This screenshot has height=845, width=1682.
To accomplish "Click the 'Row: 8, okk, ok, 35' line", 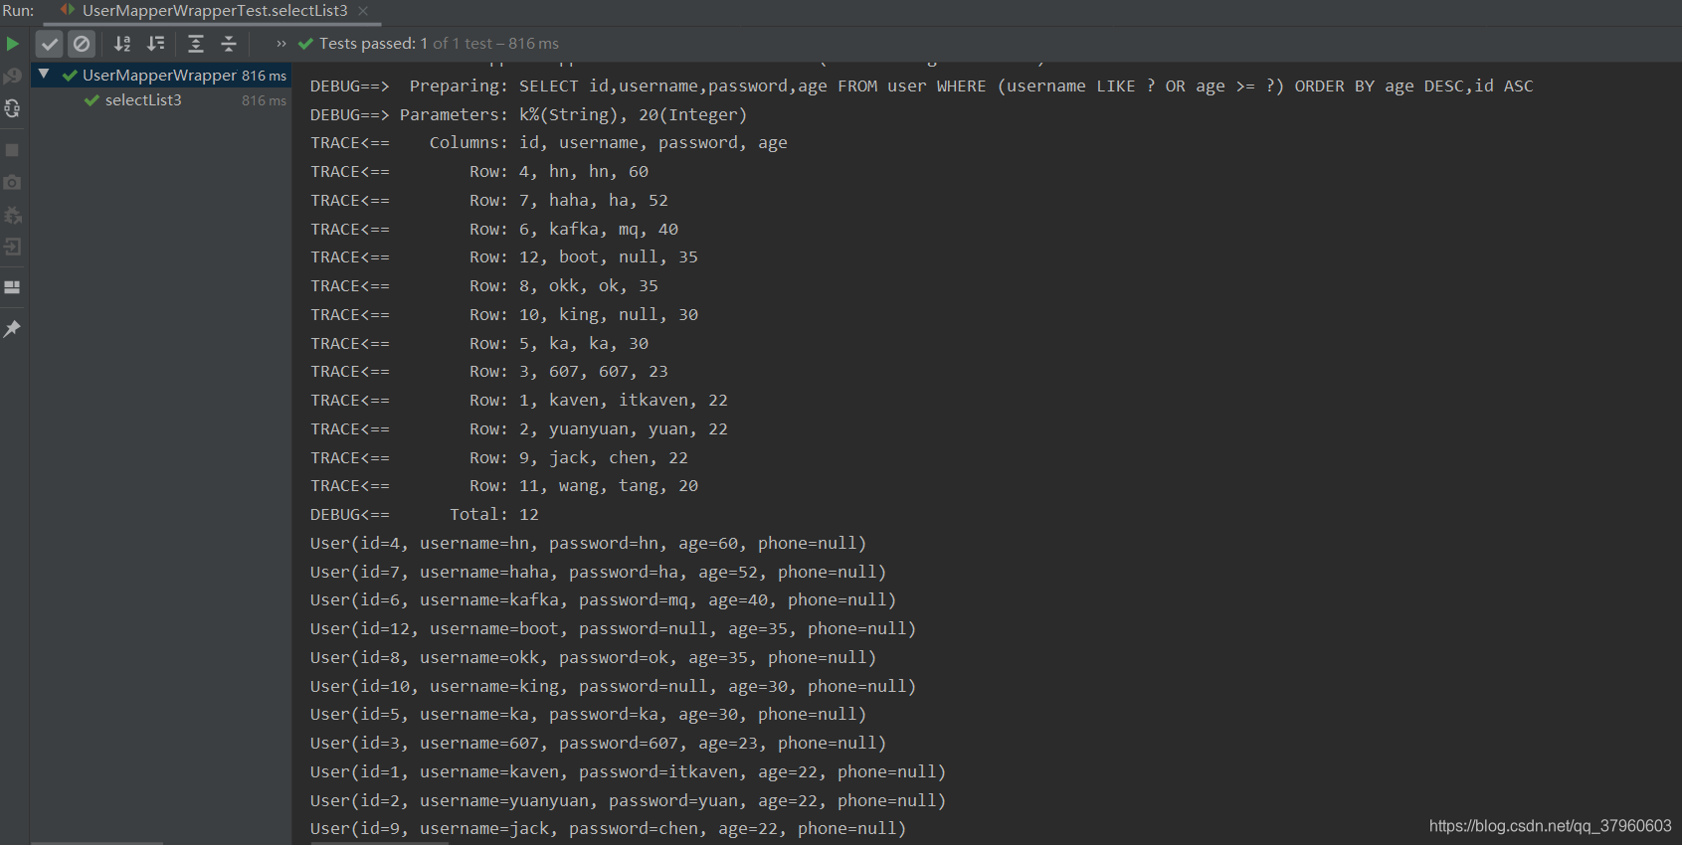I will [484, 286].
